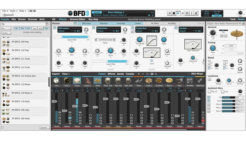Open the Tools menu
This screenshot has width=246, height=146.
pyautogui.click(x=14, y=11)
